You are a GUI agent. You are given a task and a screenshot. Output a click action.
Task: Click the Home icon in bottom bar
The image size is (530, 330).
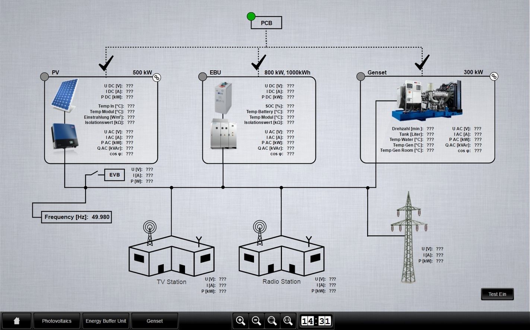click(16, 321)
